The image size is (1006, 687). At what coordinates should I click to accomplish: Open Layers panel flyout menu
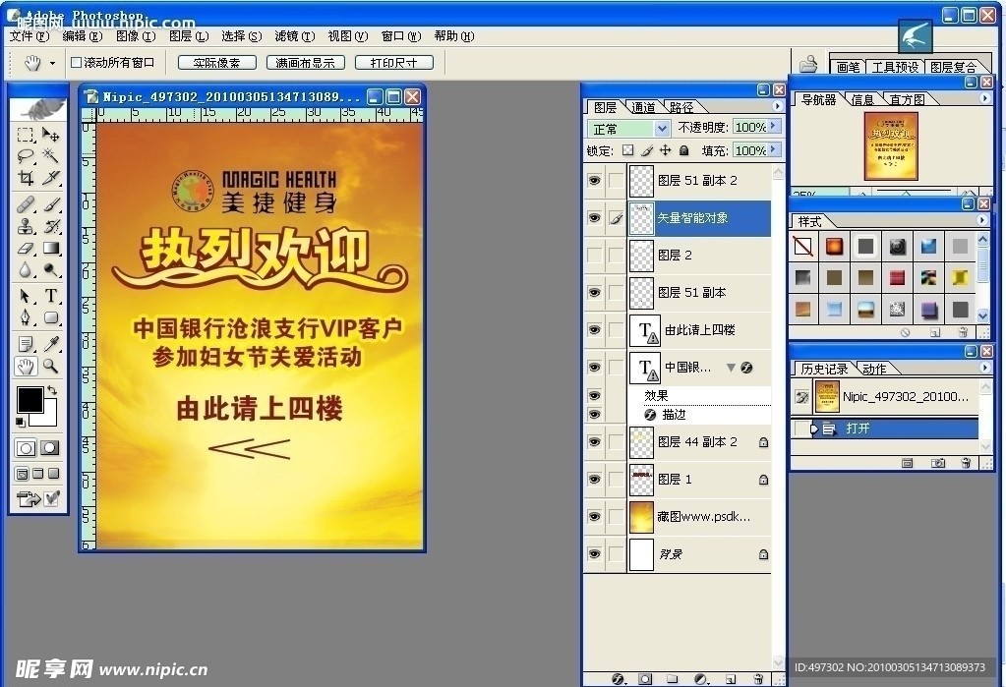coord(778,106)
